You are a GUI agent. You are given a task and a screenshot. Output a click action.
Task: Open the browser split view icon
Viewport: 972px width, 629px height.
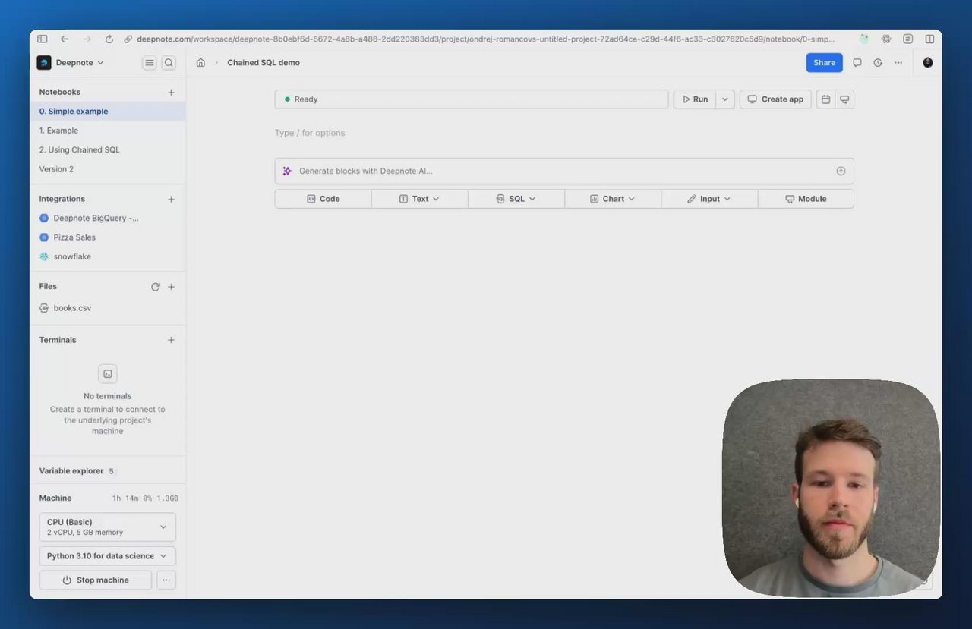[x=929, y=39]
